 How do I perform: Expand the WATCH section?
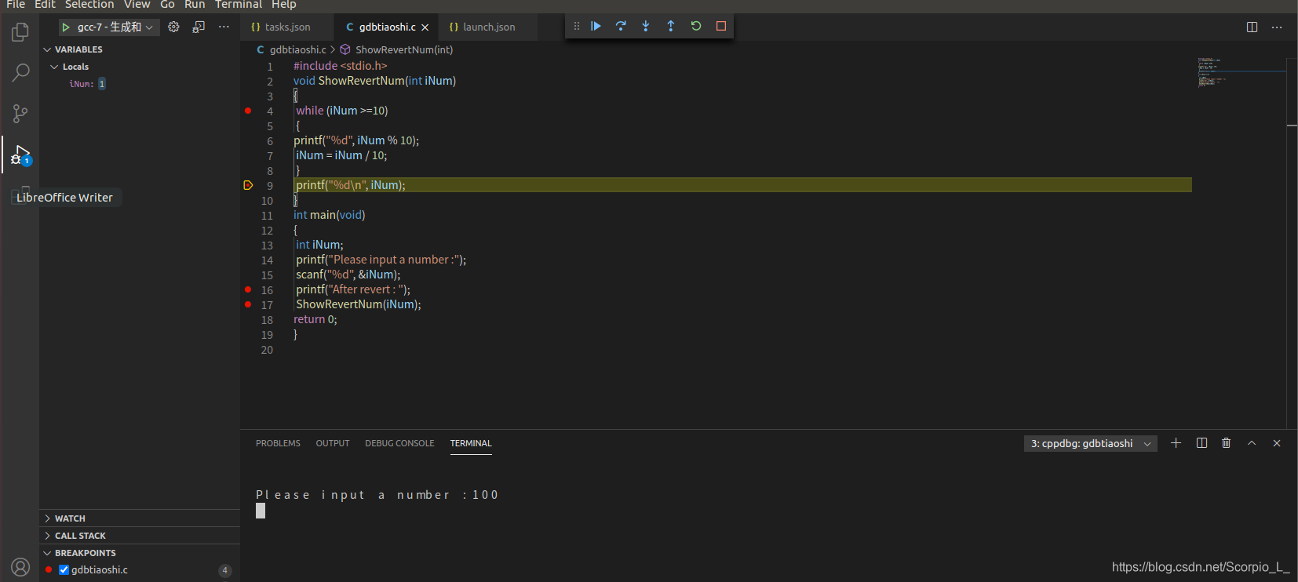[140, 518]
